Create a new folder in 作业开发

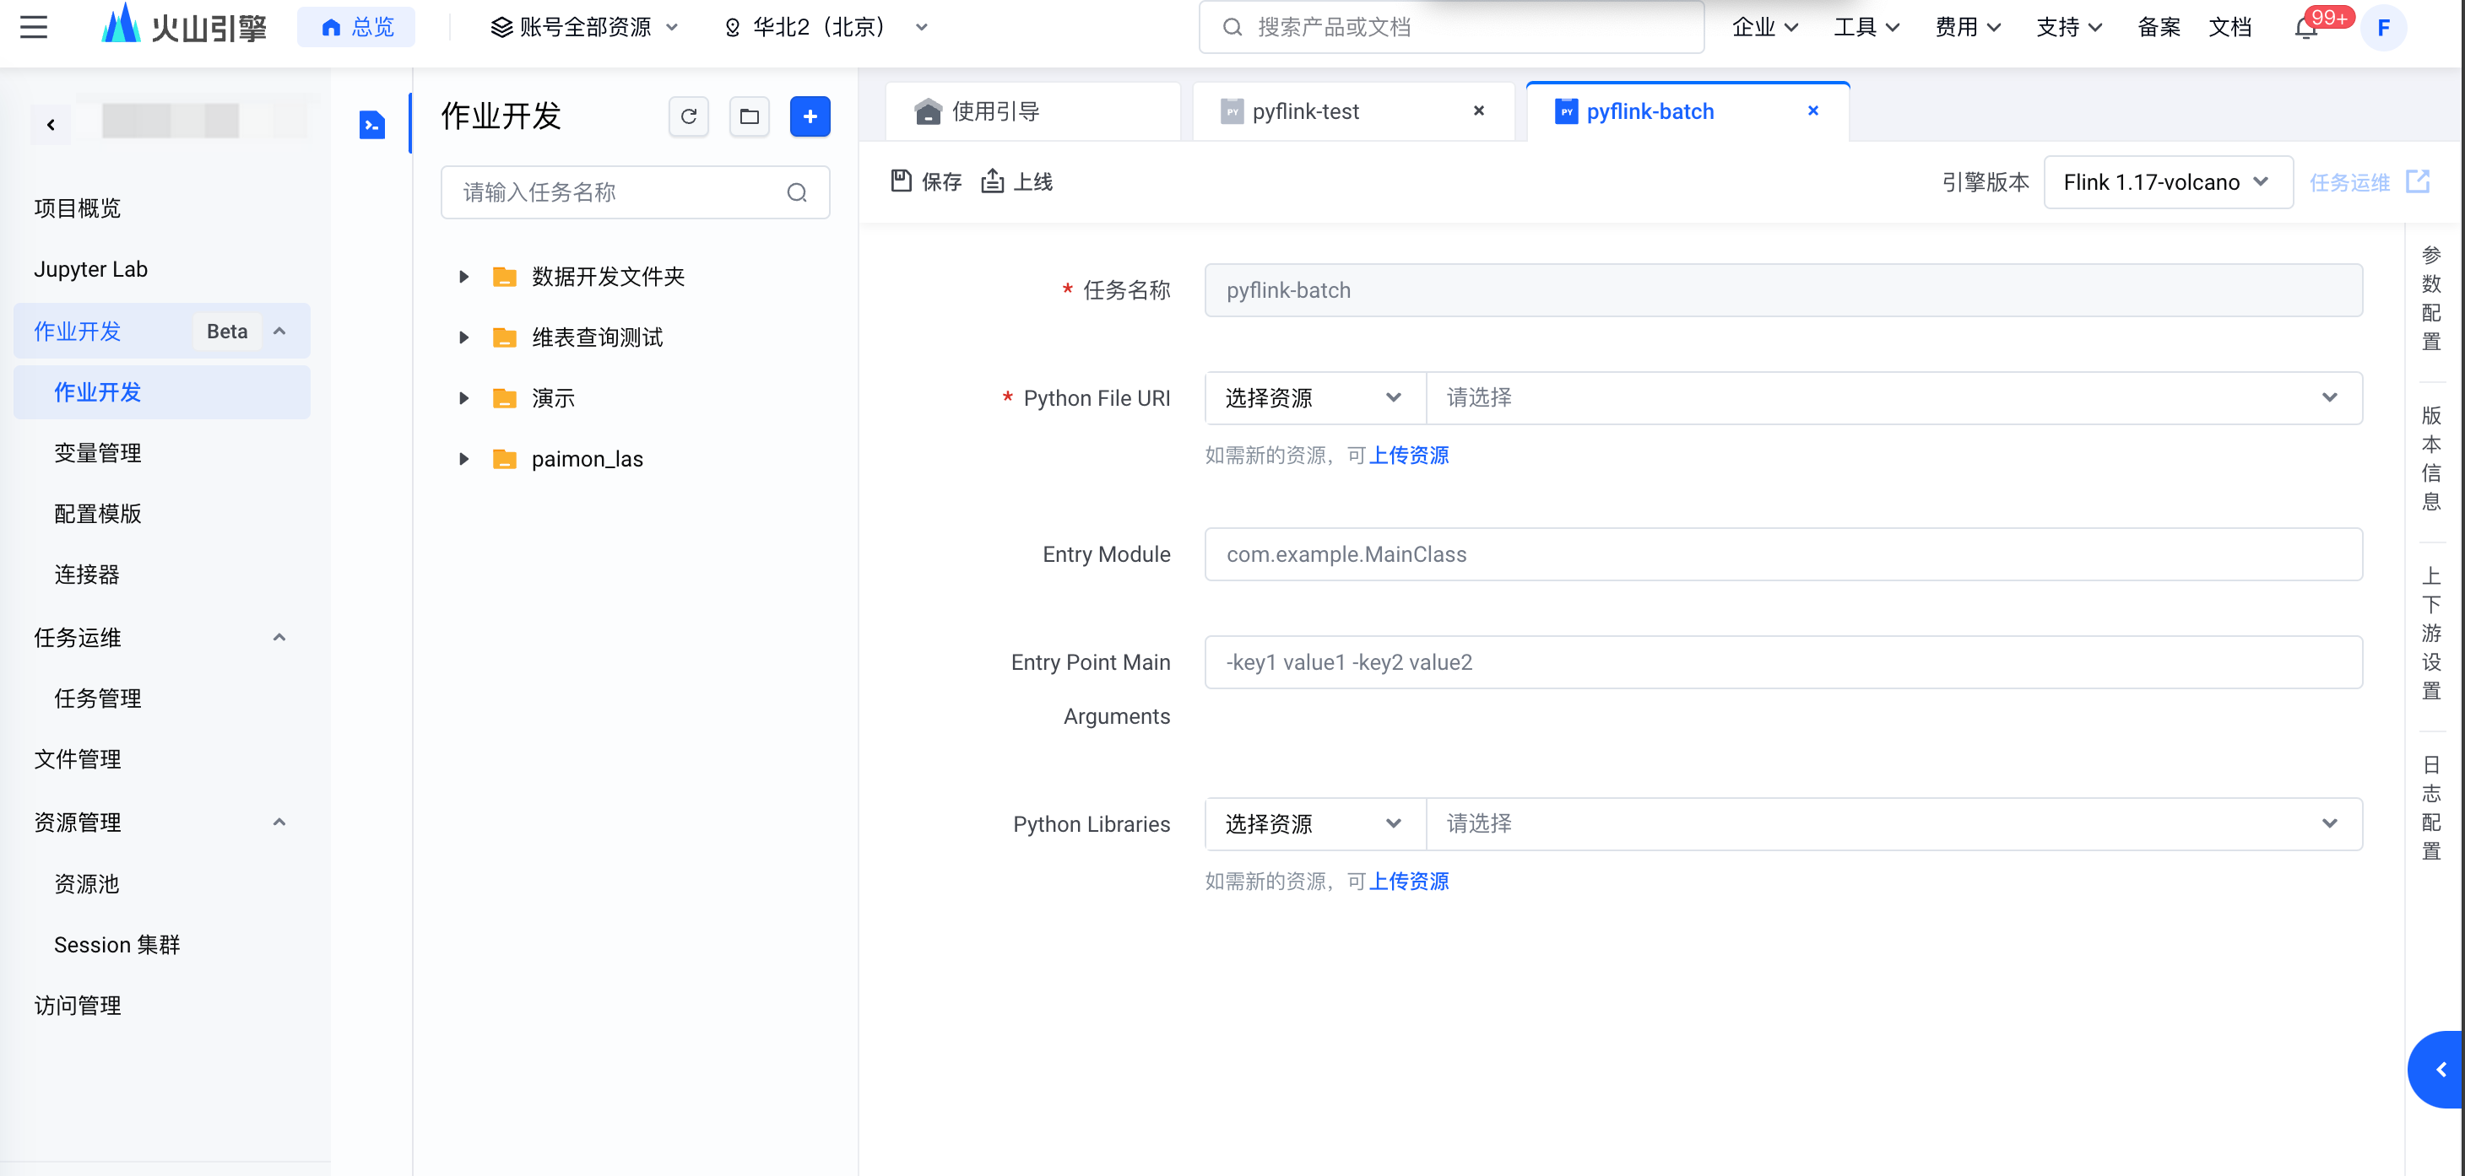coord(750,116)
